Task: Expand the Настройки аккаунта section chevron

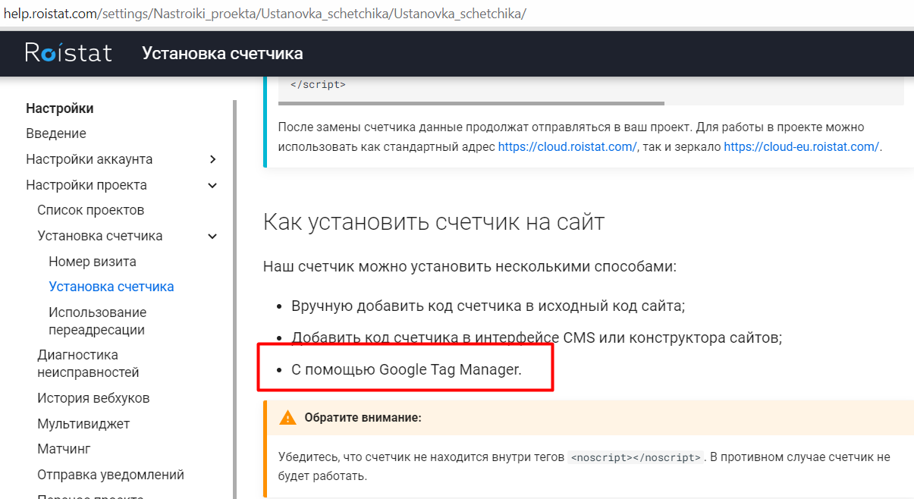Action: pyautogui.click(x=212, y=159)
